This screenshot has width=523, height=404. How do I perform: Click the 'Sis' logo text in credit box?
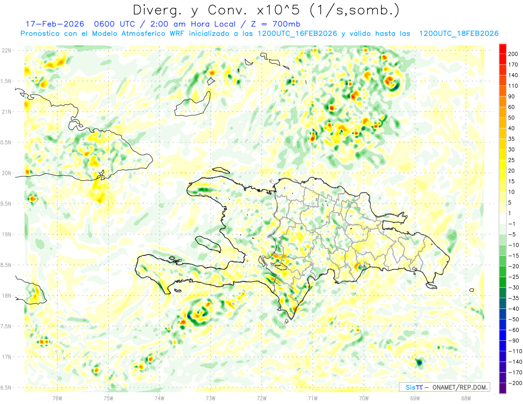pyautogui.click(x=411, y=387)
